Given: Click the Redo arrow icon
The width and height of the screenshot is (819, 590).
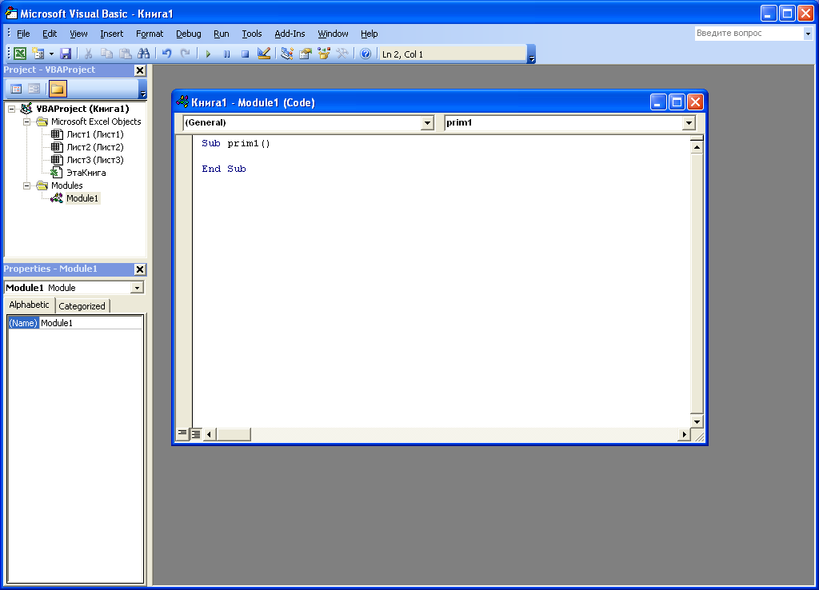Looking at the screenshot, I should click(185, 54).
